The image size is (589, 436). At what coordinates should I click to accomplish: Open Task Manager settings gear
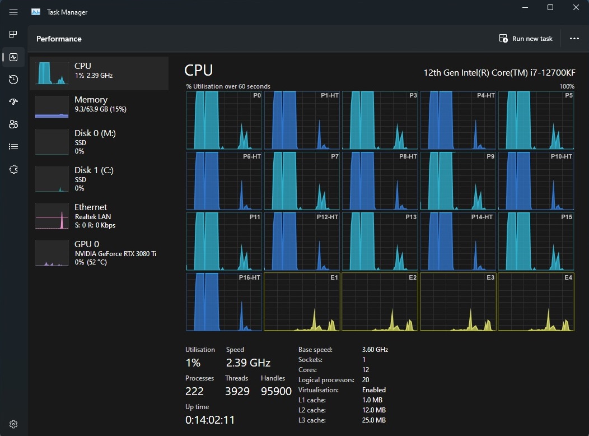13,424
